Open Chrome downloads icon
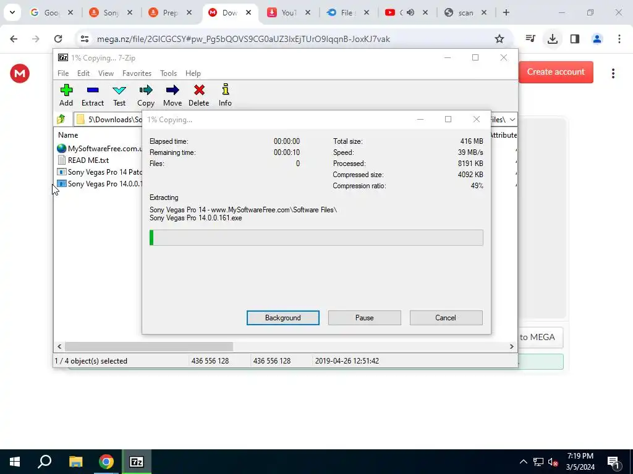This screenshot has width=633, height=474. pos(553,39)
